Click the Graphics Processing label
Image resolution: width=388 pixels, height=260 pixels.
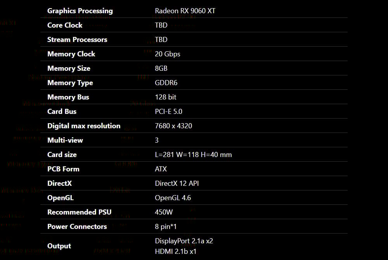pyautogui.click(x=80, y=11)
